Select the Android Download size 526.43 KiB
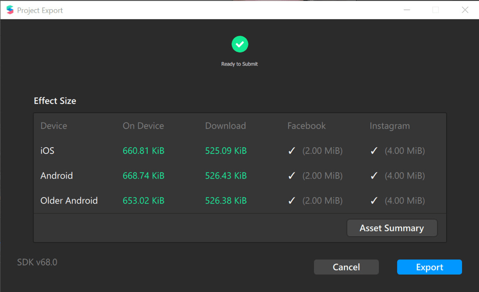Image resolution: width=479 pixels, height=292 pixels. (226, 176)
